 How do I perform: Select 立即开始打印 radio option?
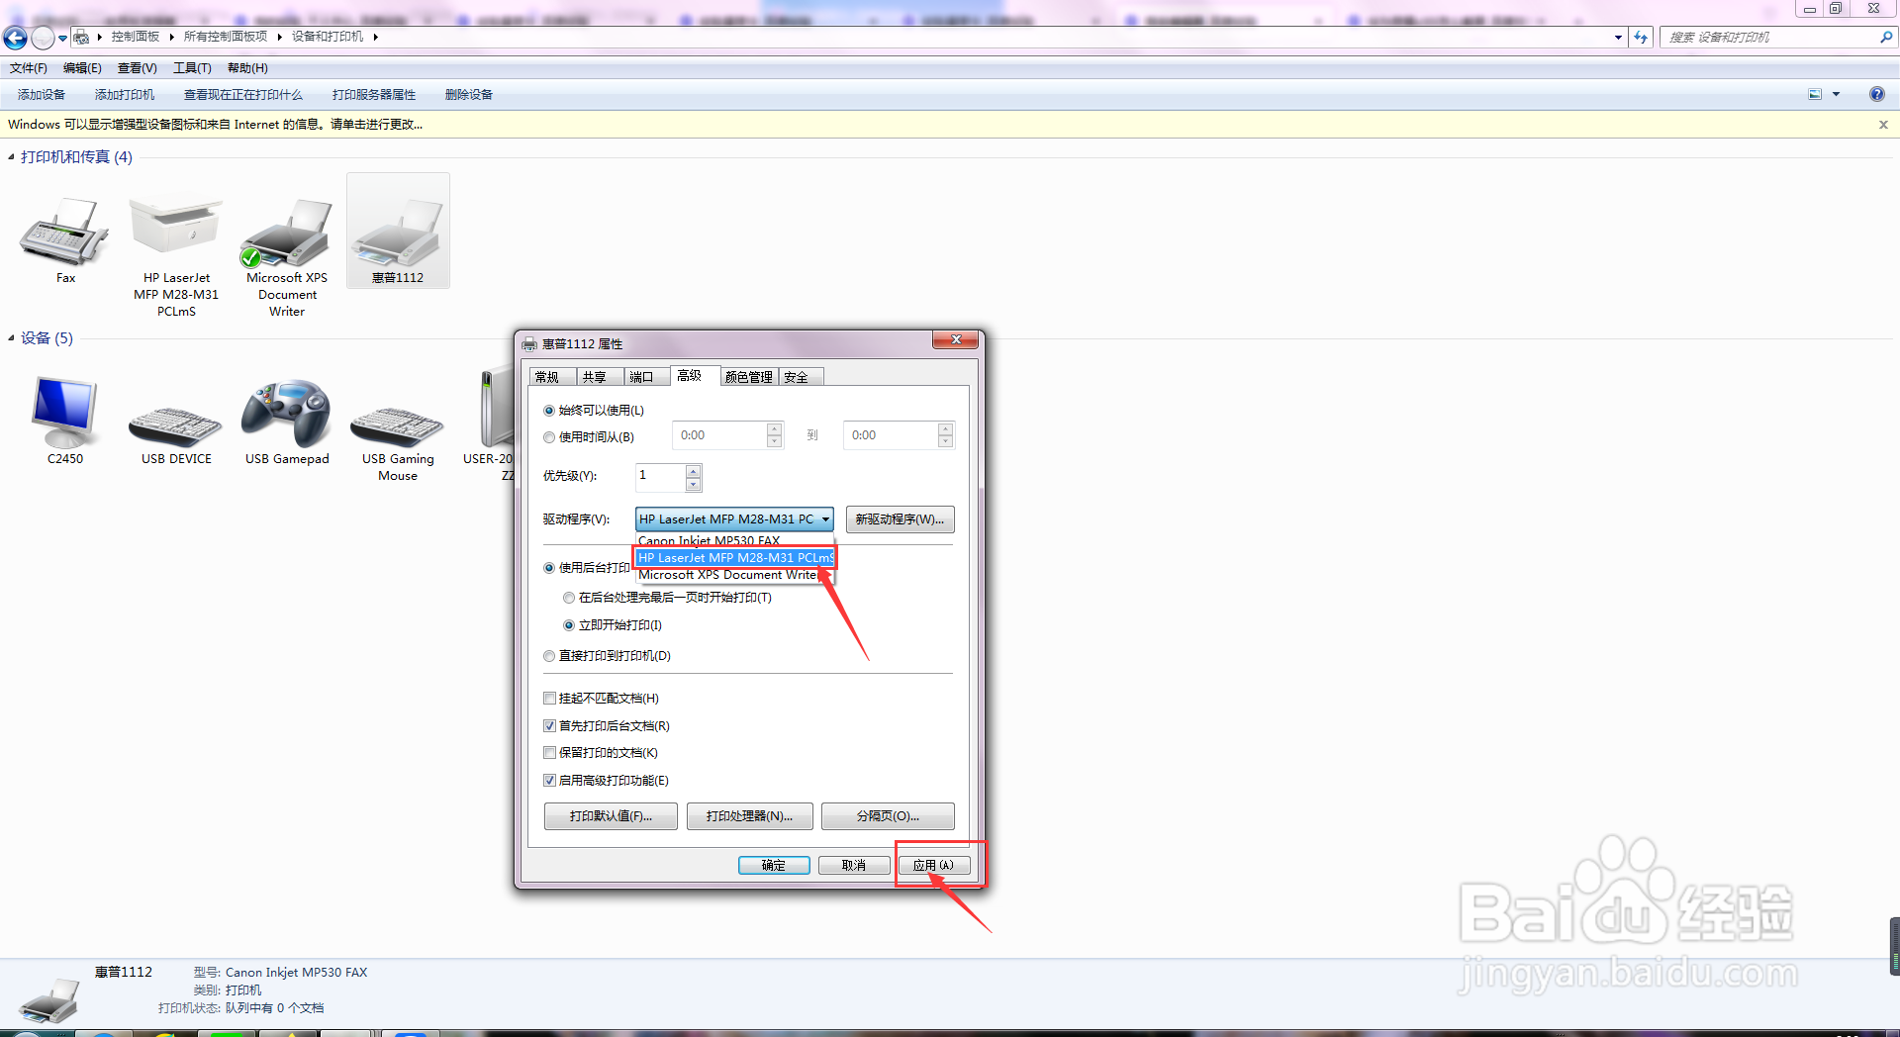point(569,625)
